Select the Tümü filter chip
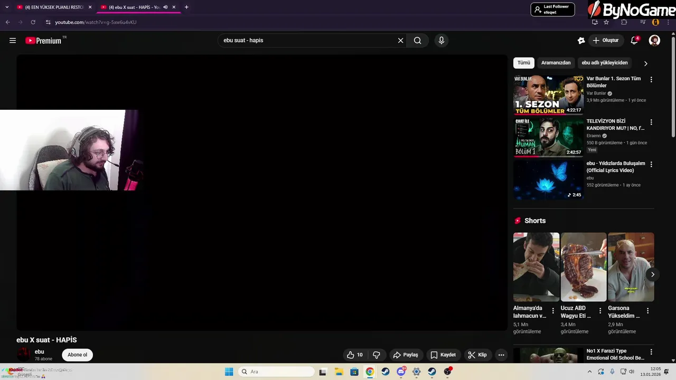 pyautogui.click(x=524, y=63)
